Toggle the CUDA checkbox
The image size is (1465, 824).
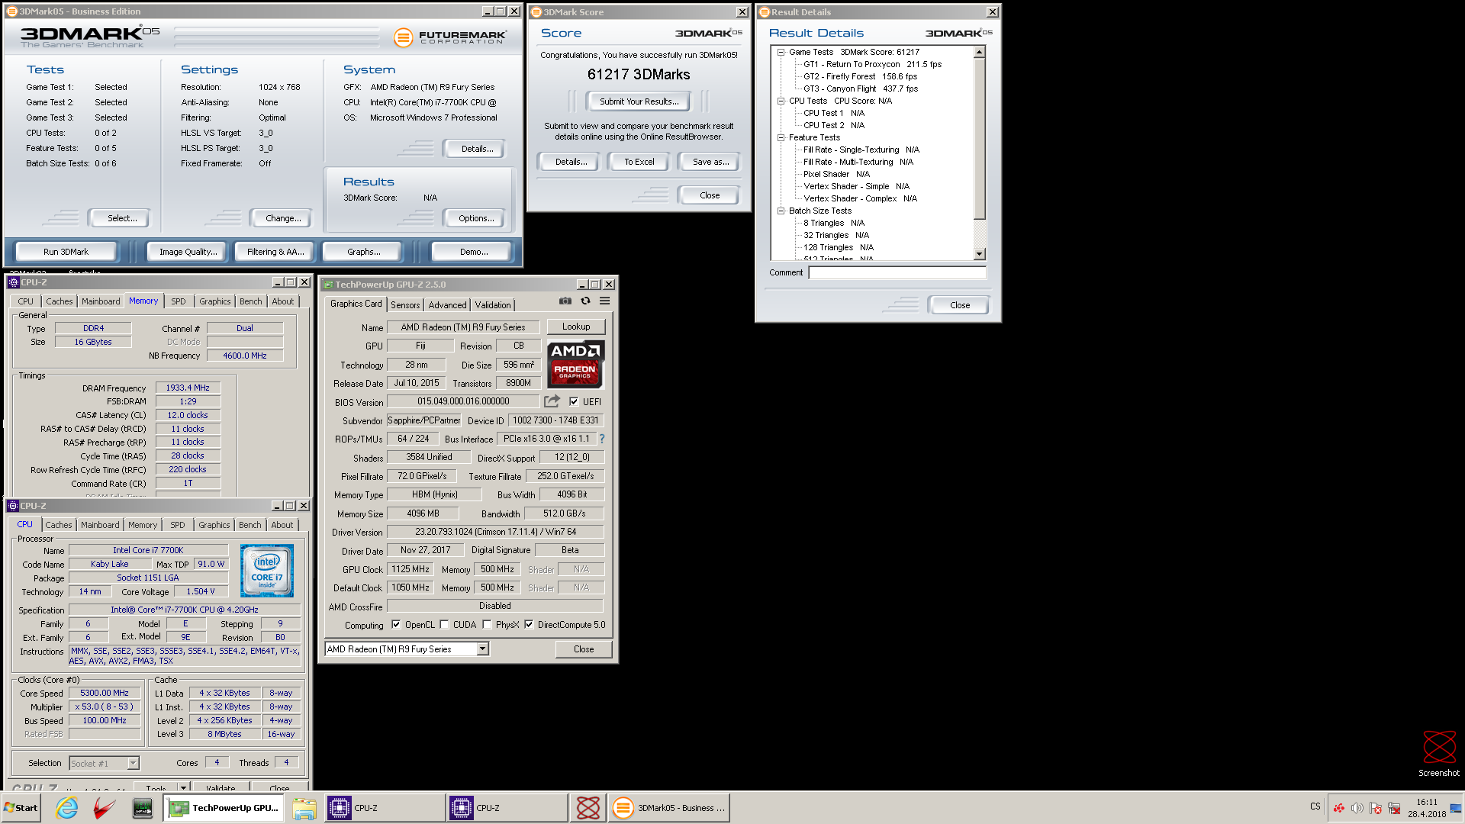click(x=444, y=624)
